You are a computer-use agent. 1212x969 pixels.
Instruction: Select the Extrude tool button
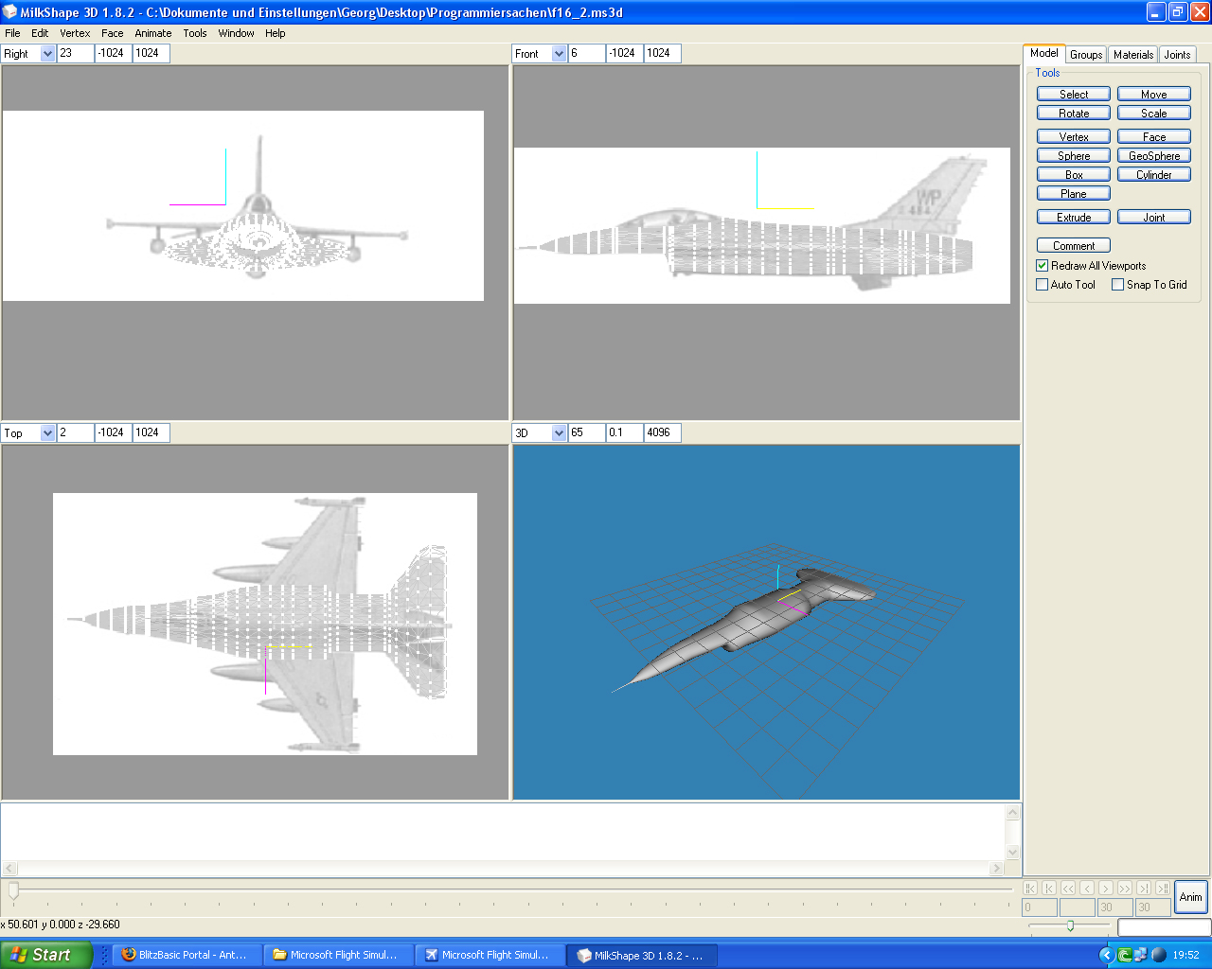1074,218
